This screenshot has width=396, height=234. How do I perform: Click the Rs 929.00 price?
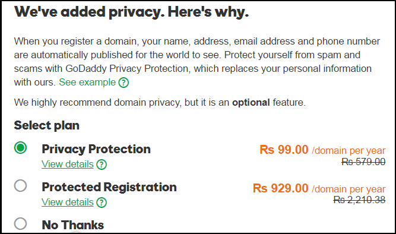point(281,188)
